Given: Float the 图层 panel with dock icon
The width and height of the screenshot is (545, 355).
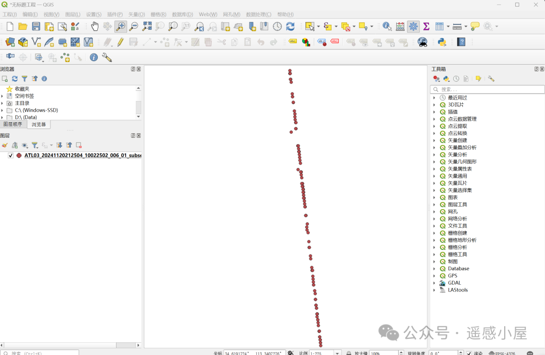Looking at the screenshot, I should point(133,136).
